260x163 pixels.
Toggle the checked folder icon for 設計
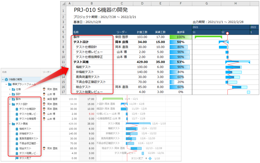13,94
